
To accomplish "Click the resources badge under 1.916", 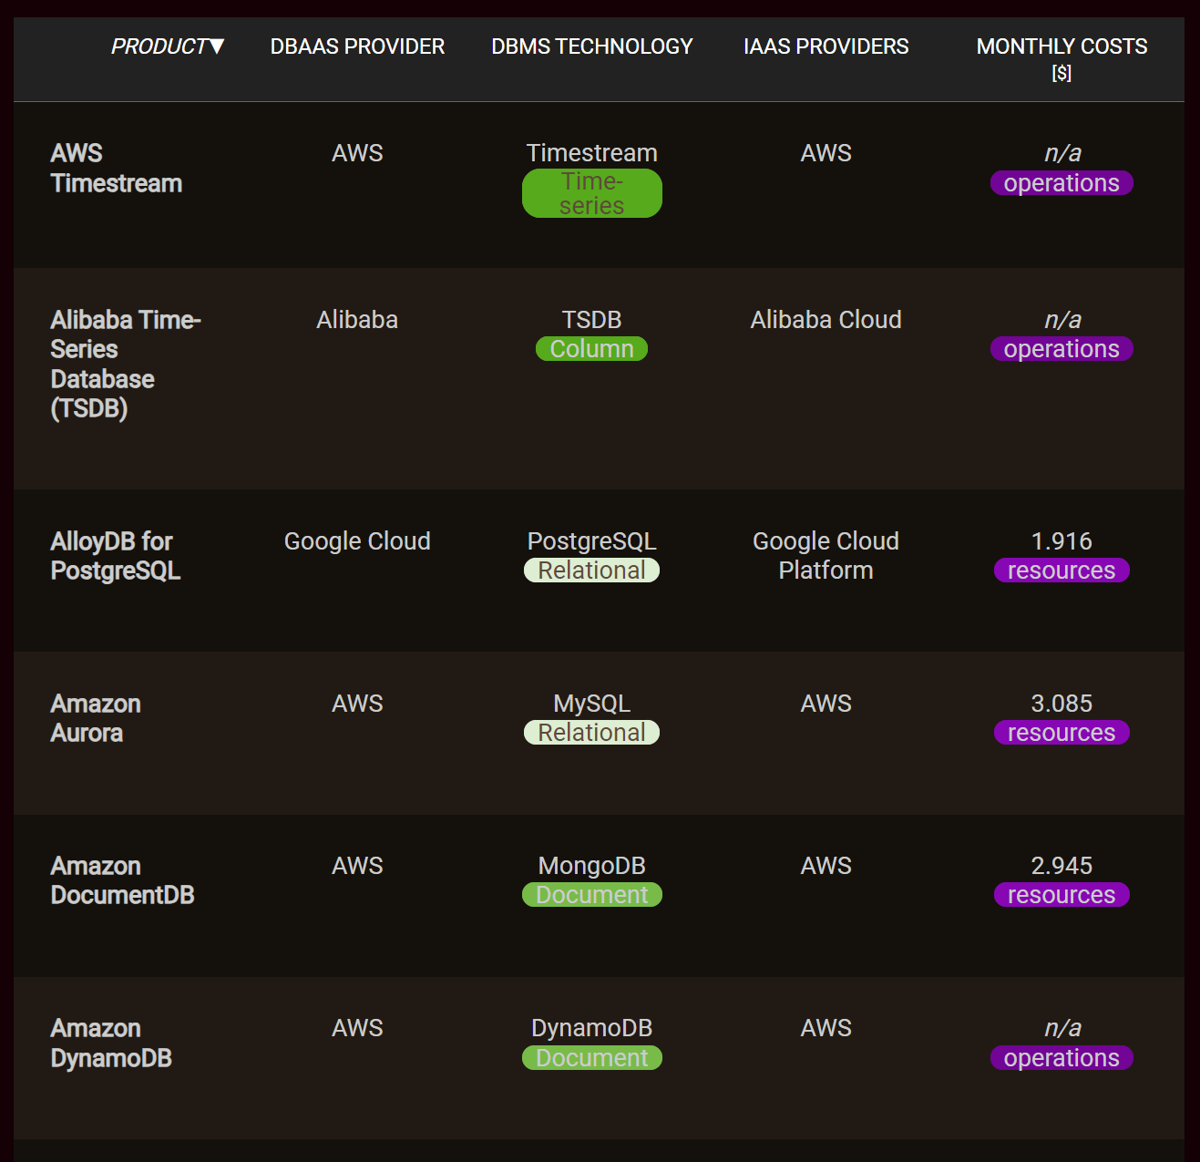I will tap(1062, 571).
